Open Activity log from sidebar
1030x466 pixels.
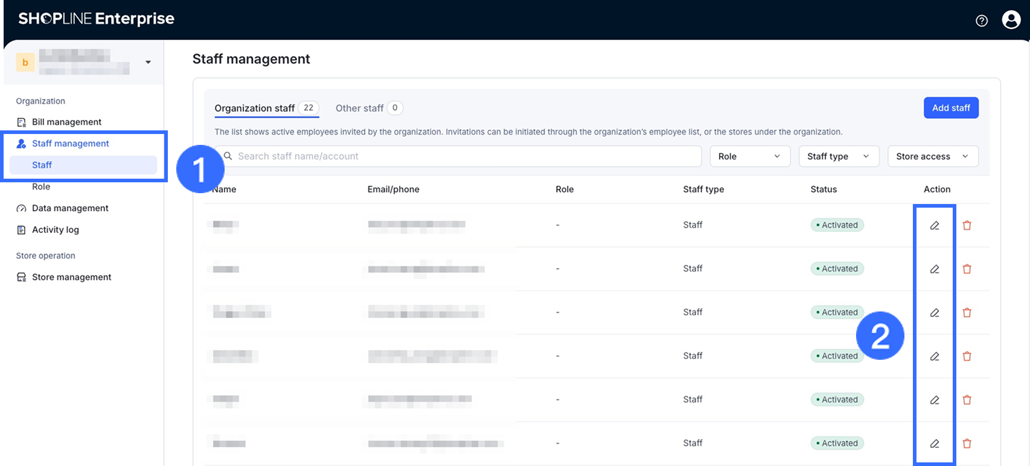56,230
